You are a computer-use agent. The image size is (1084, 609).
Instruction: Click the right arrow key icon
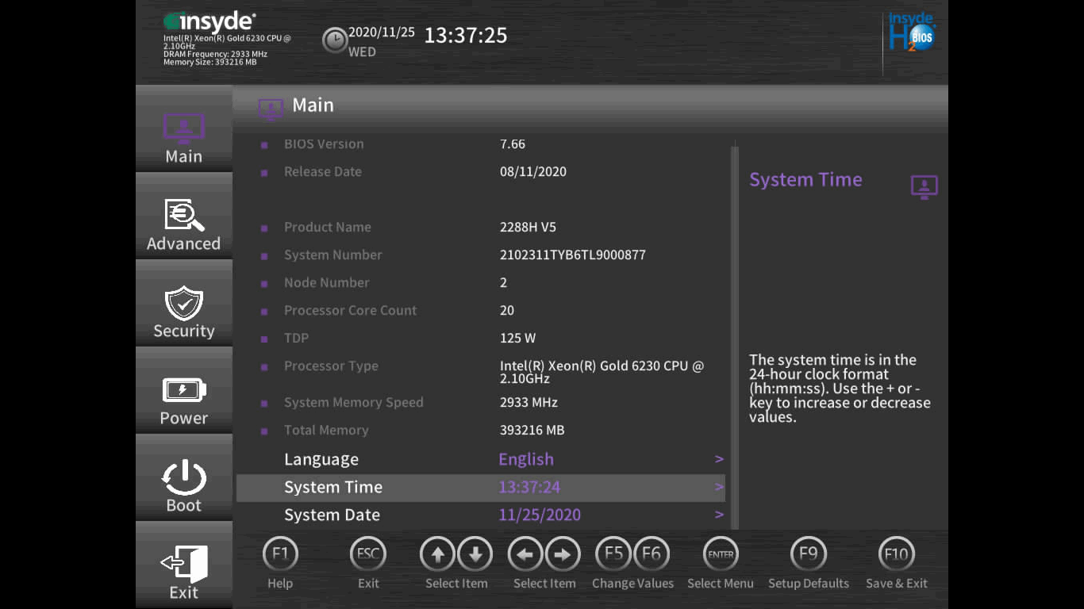click(x=563, y=554)
